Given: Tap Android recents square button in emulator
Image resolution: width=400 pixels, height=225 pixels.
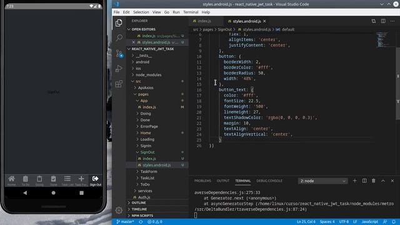Looking at the screenshot, I should [x=81, y=193].
